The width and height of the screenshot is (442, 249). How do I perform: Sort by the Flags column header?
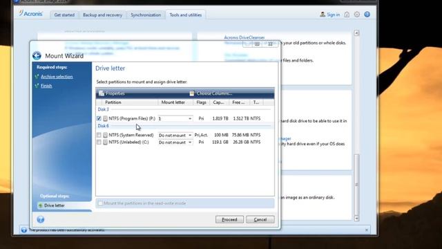point(201,102)
